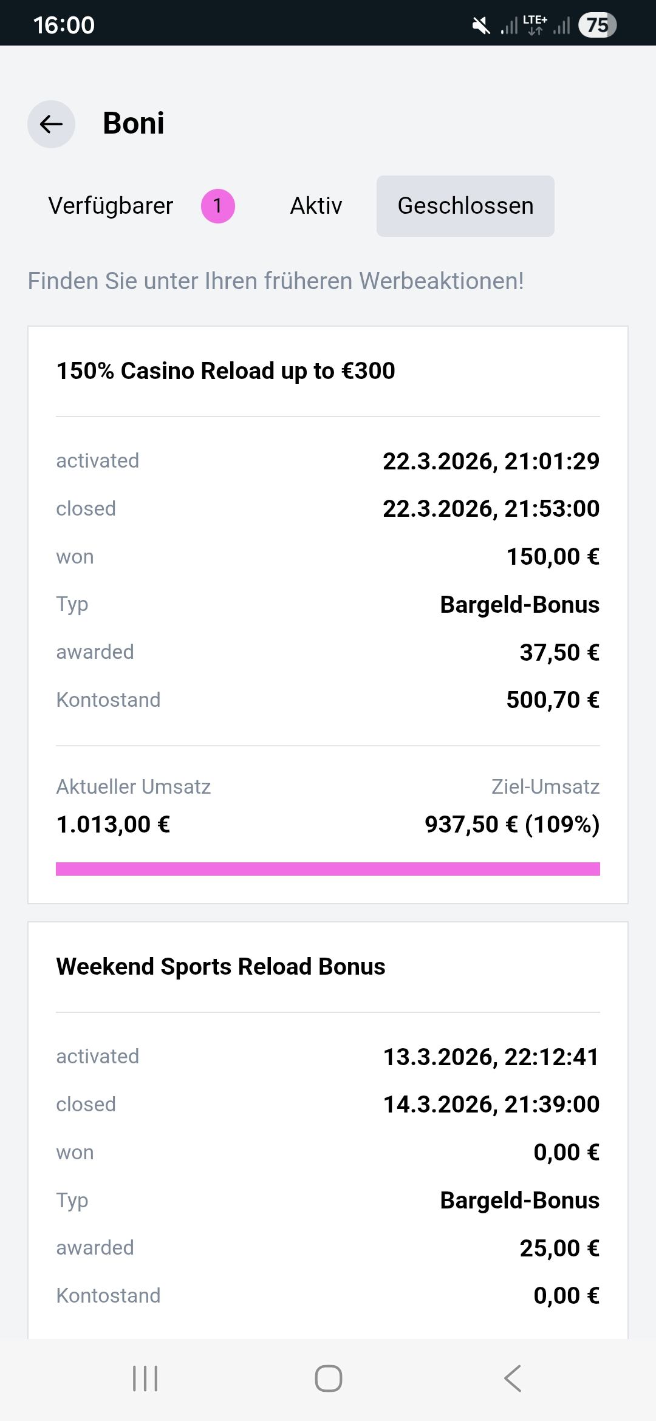The width and height of the screenshot is (656, 1421).
Task: Click the pink turnover progress bar
Action: click(328, 868)
